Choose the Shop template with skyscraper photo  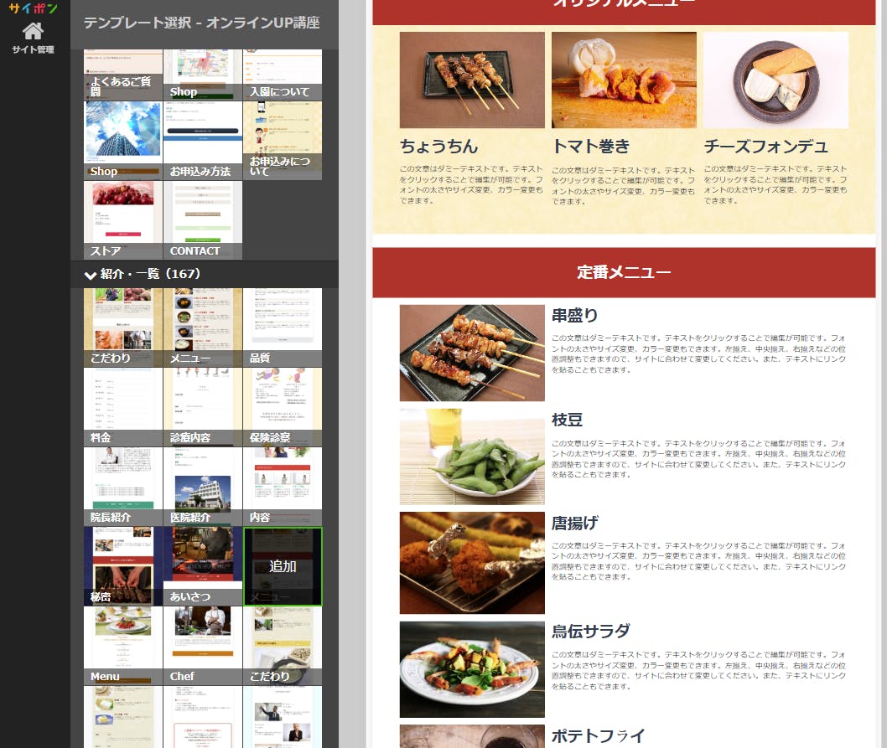(x=123, y=141)
